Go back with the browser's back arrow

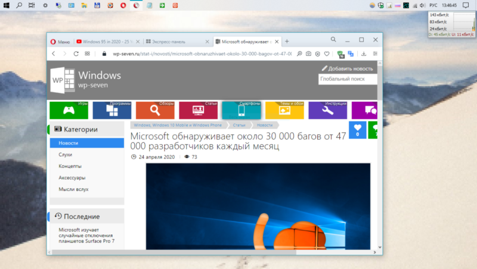pyautogui.click(x=54, y=54)
